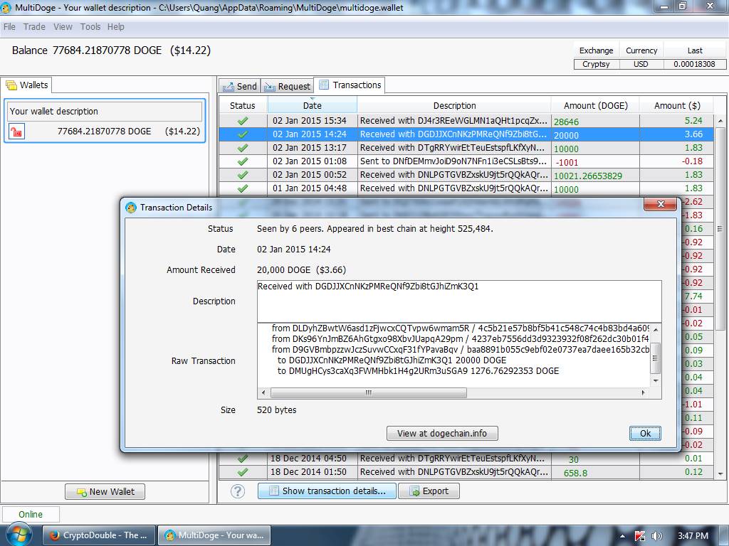Click the MultiDoge doge icon in Transaction Details title

[131, 208]
